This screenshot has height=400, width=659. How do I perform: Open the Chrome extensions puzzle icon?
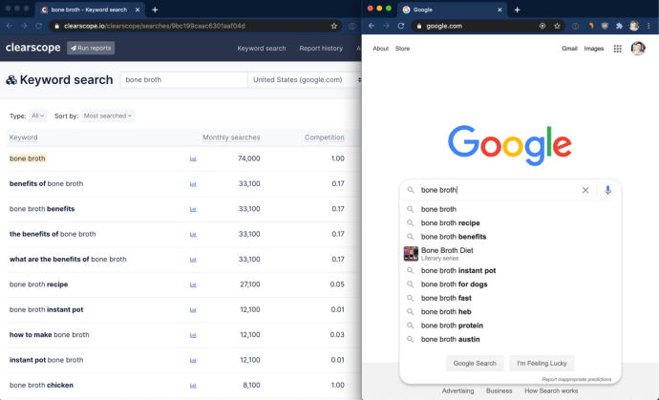coord(619,26)
